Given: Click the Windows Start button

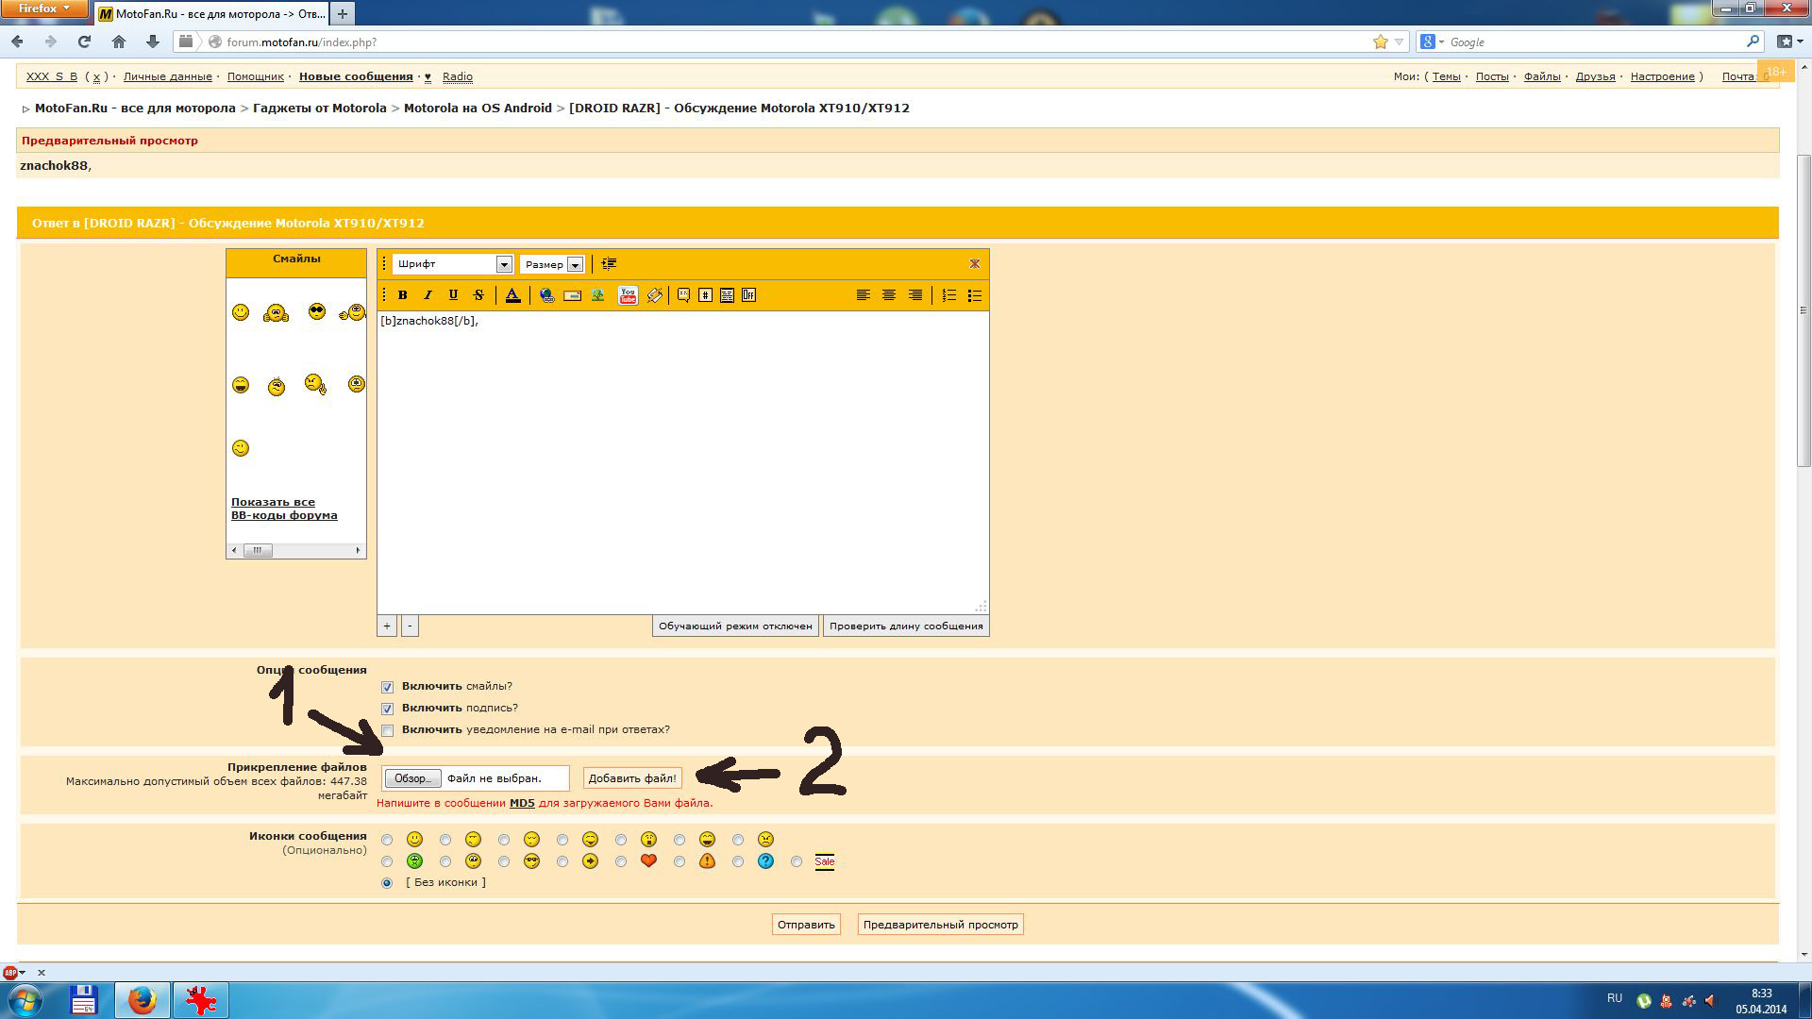Looking at the screenshot, I should click(25, 999).
